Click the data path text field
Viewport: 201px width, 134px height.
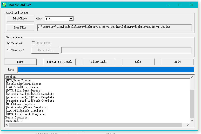pyautogui.click(x=126, y=50)
